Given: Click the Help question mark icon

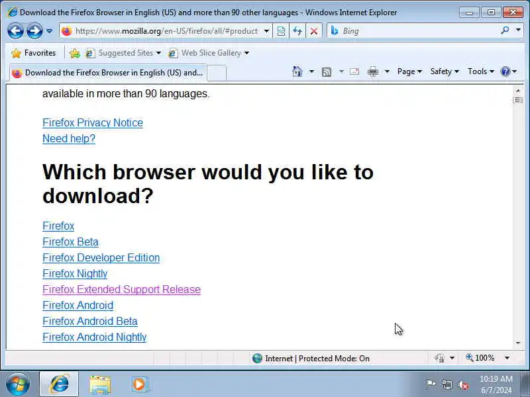Looking at the screenshot, I should [x=505, y=71].
